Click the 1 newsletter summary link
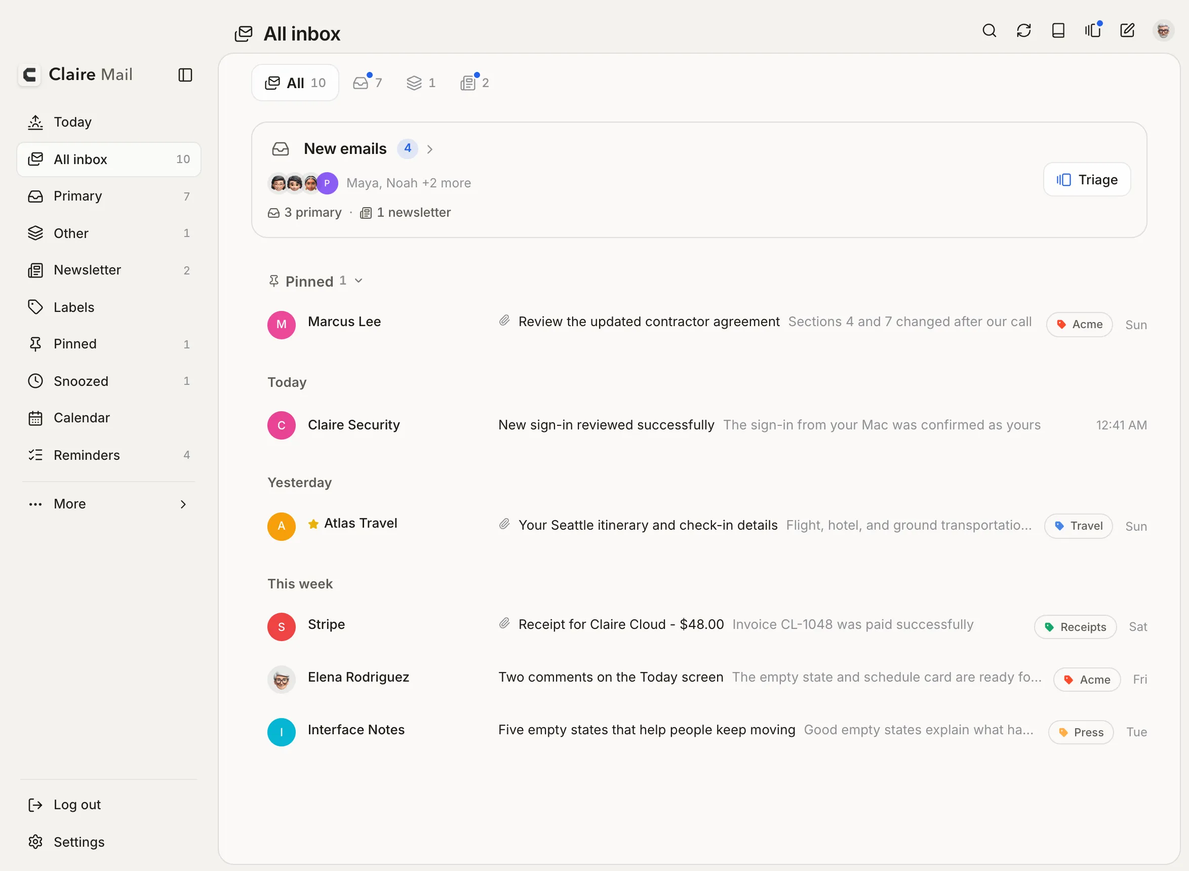The height and width of the screenshot is (871, 1189). 406,213
